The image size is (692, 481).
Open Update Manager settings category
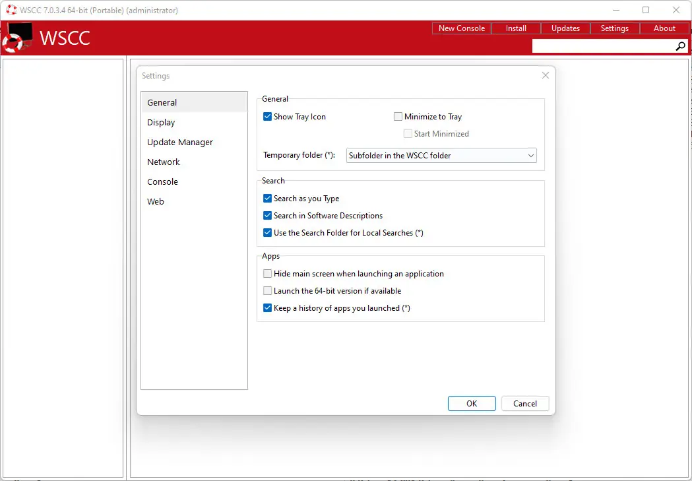[194, 142]
